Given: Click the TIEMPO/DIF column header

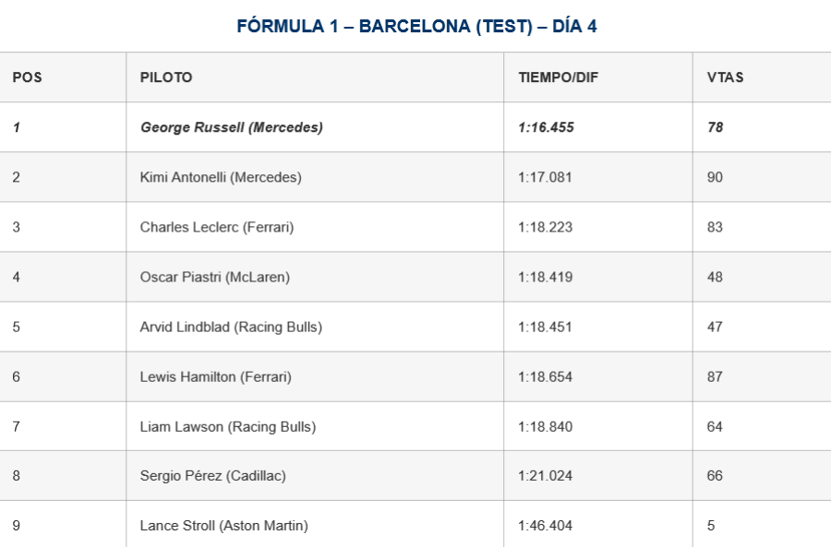Looking at the screenshot, I should point(559,77).
